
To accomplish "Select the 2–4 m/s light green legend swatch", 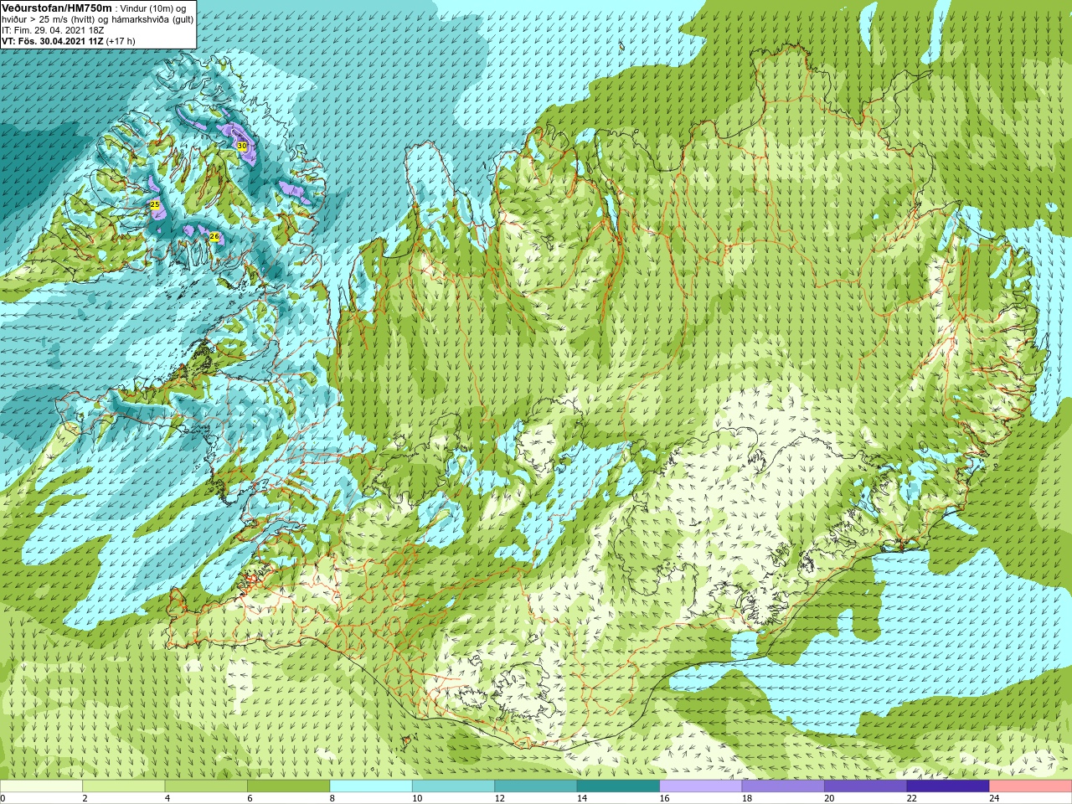I will click(x=123, y=786).
